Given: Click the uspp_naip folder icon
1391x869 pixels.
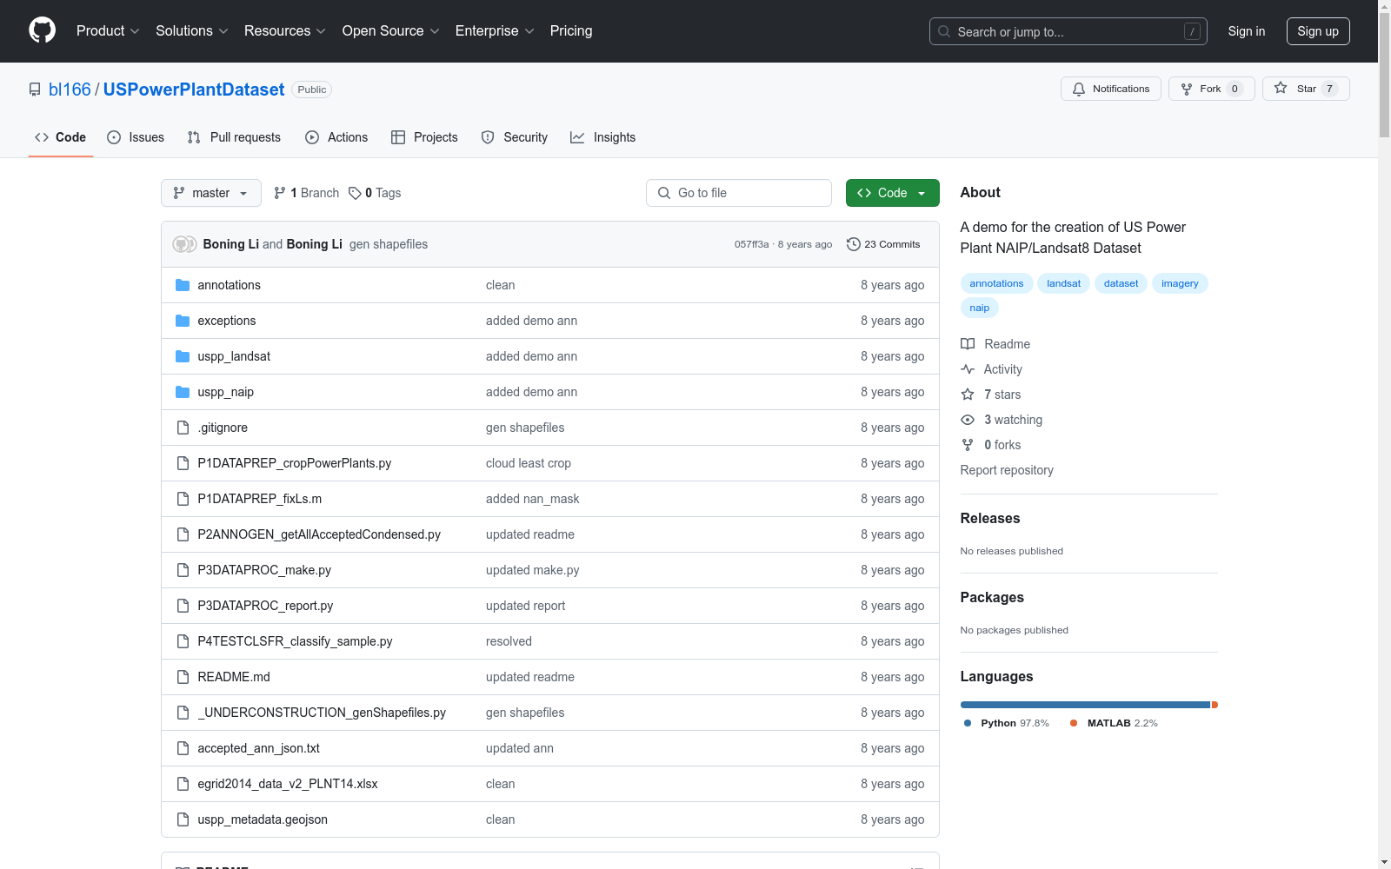Looking at the screenshot, I should pos(183,392).
